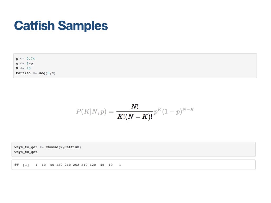Click the q <- 1-p code line

tap(24, 63)
